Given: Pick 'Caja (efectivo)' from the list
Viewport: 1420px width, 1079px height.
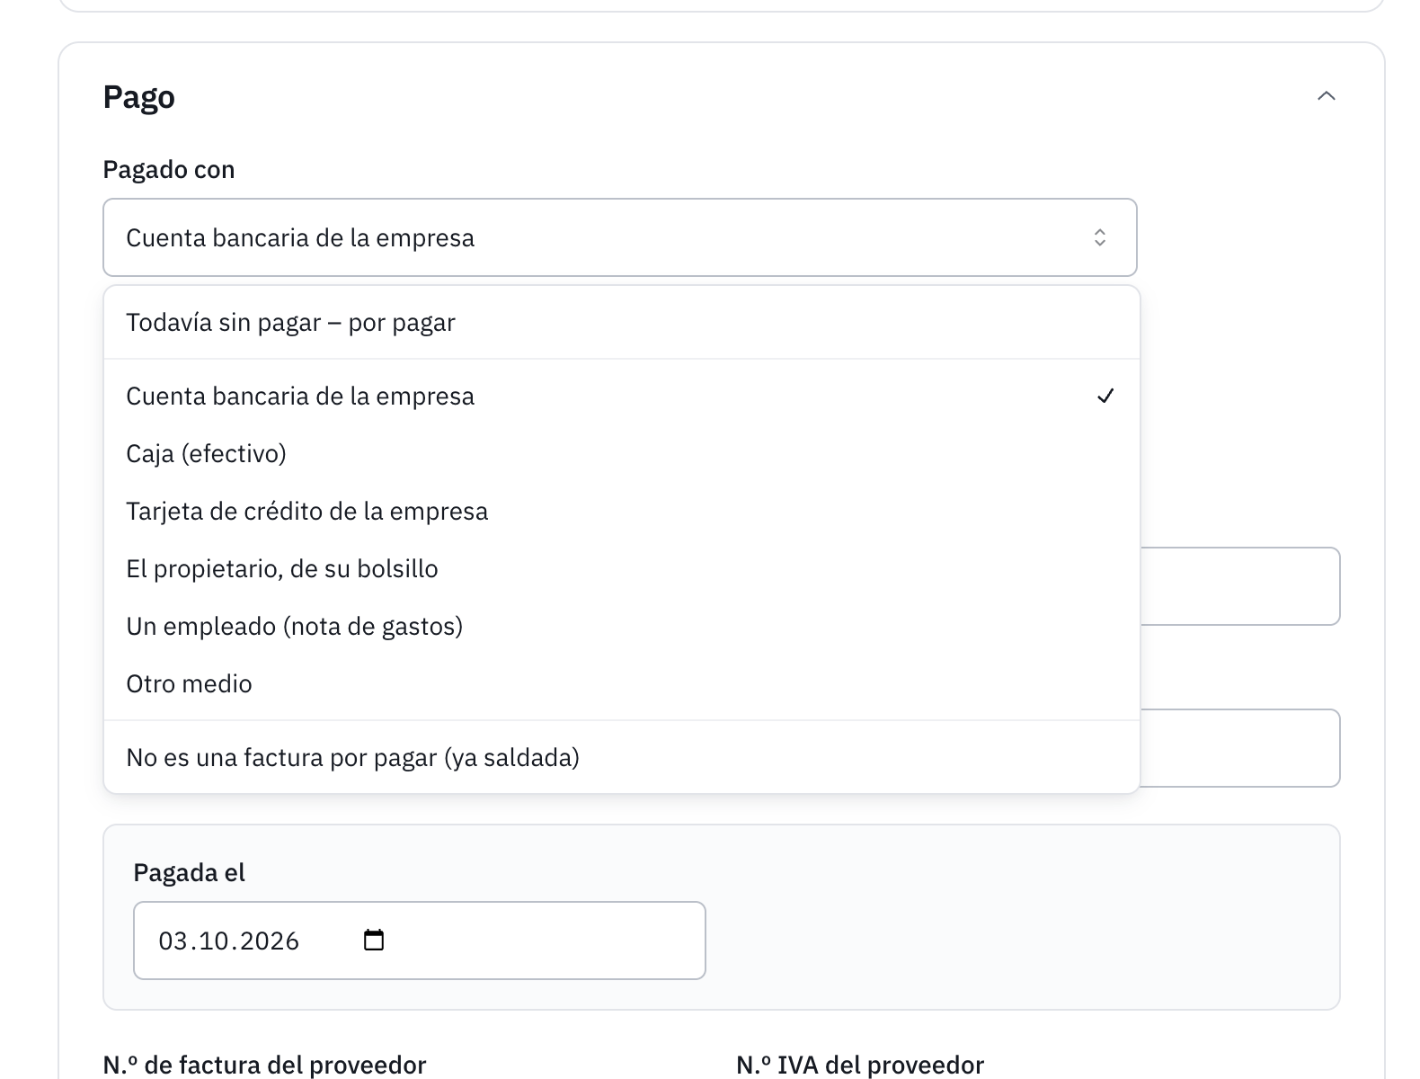Looking at the screenshot, I should click(x=622, y=454).
